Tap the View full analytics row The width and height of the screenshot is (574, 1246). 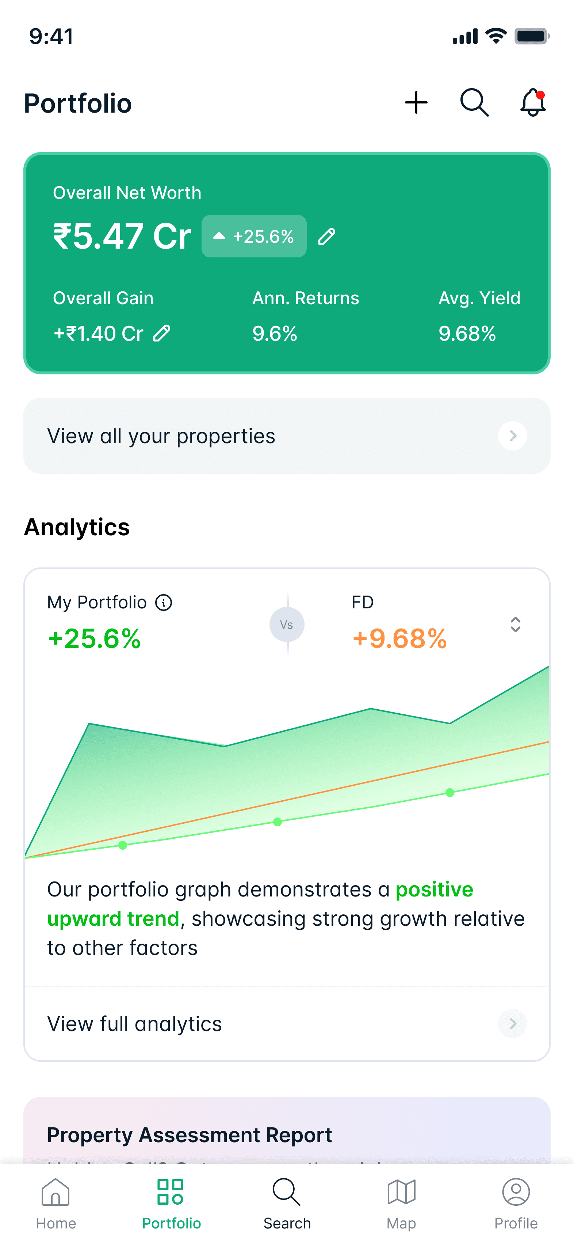[x=287, y=1023]
